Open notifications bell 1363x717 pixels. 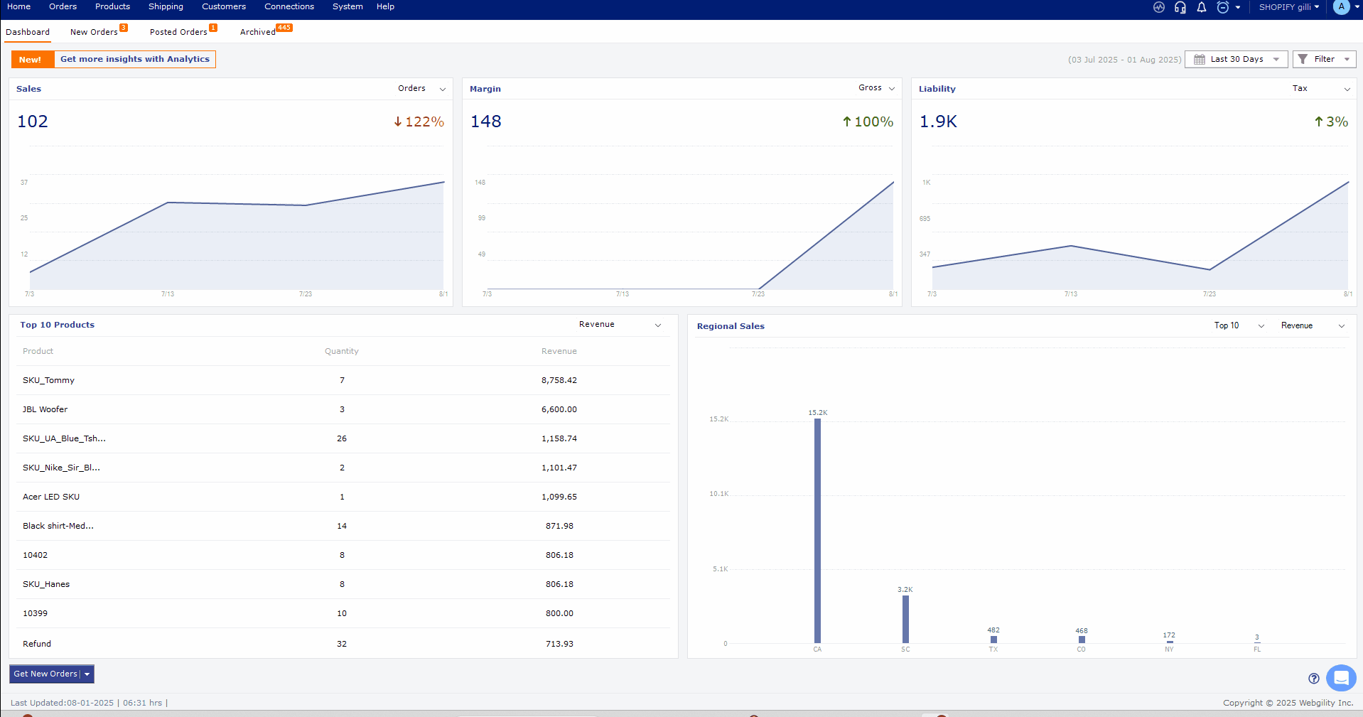point(1202,7)
